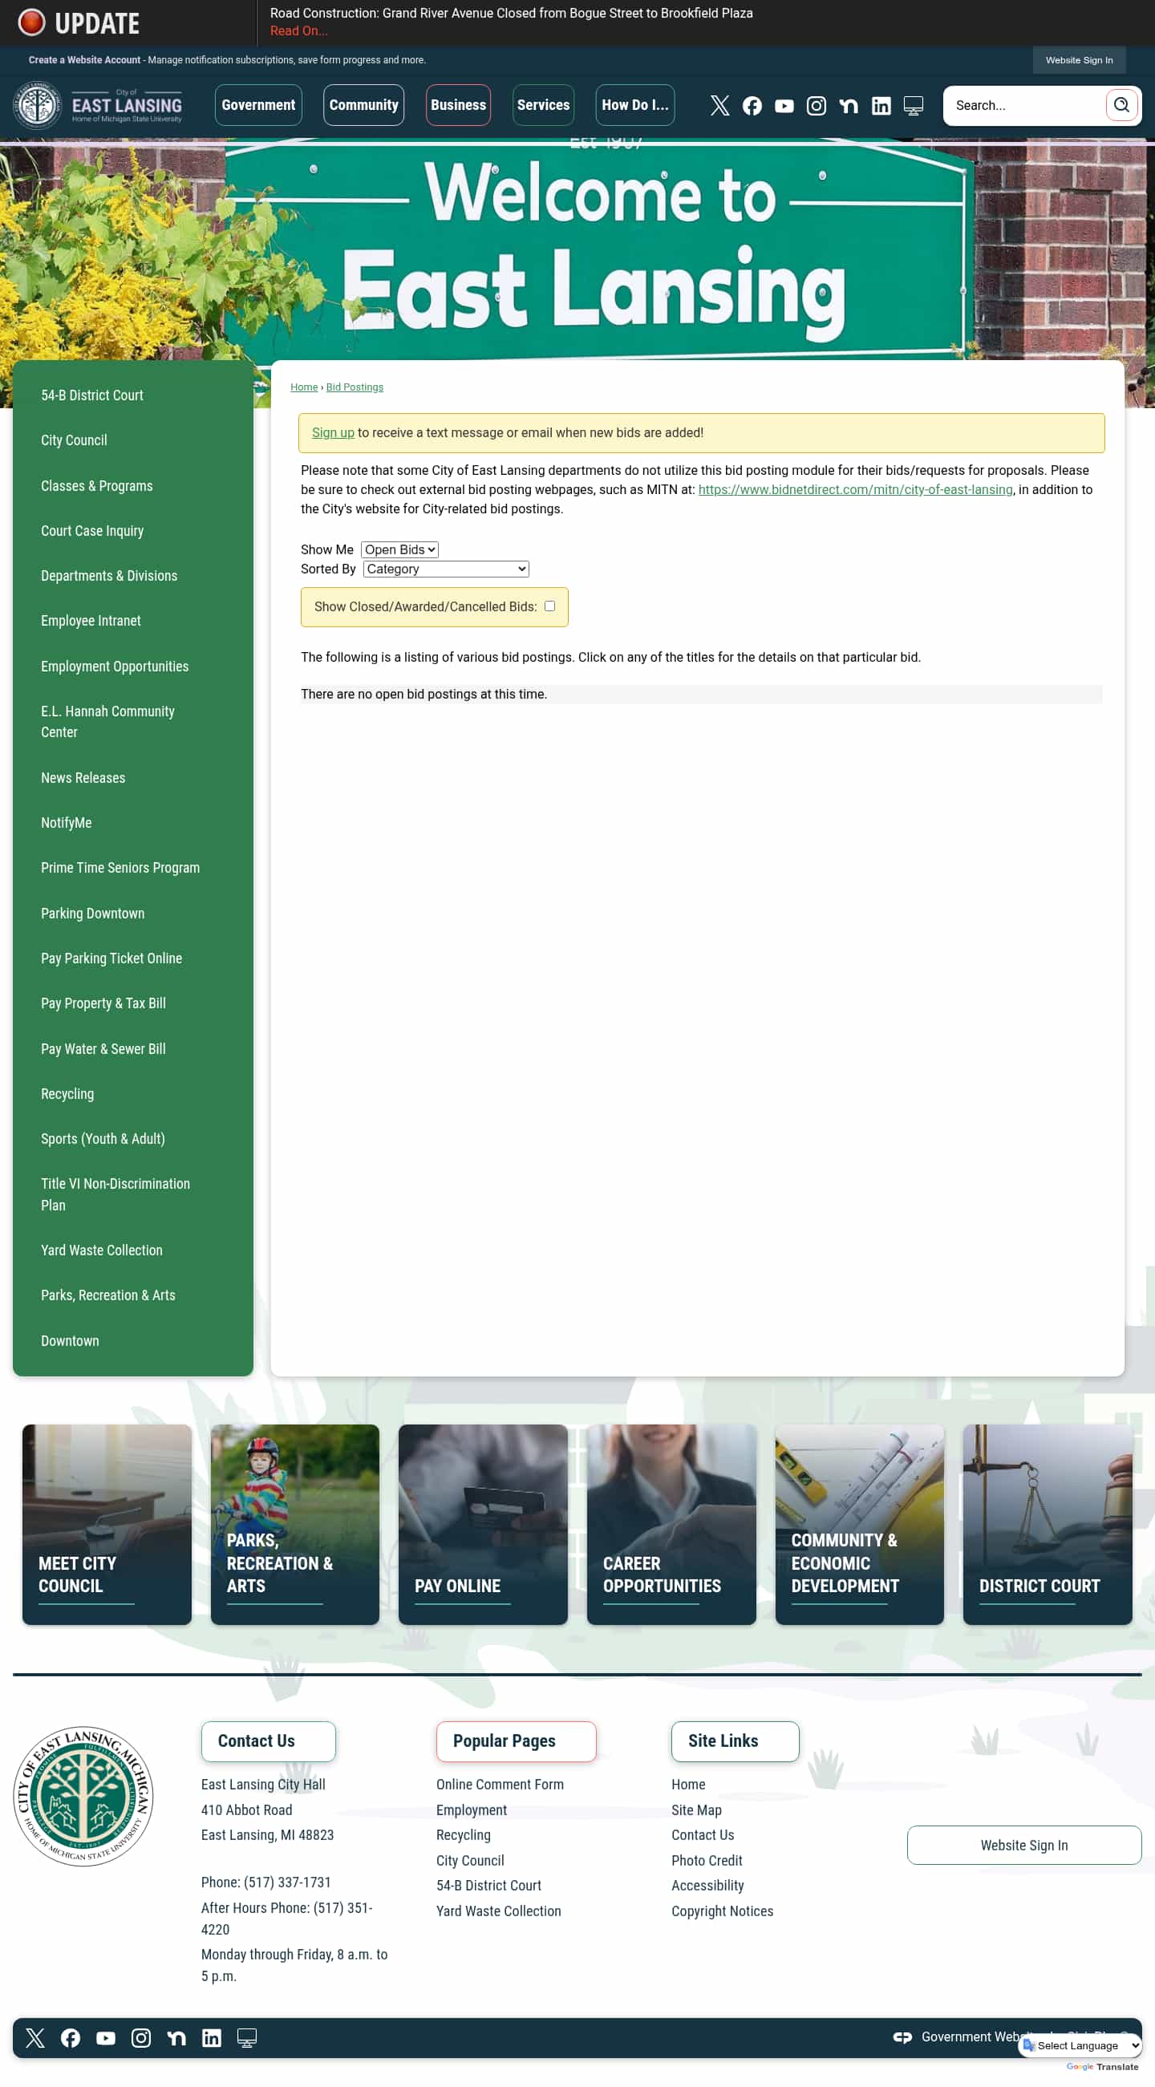
Task: Open the Career Opportunities tile
Action: (x=671, y=1524)
